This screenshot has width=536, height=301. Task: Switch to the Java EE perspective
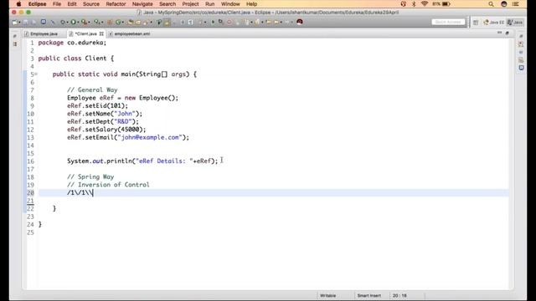click(x=494, y=23)
